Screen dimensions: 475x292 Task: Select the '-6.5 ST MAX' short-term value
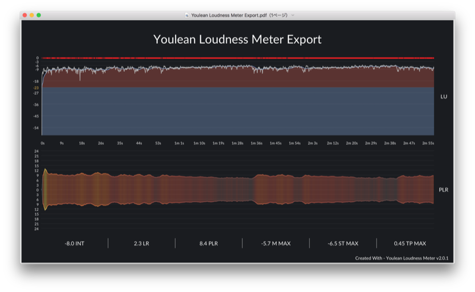[343, 243]
